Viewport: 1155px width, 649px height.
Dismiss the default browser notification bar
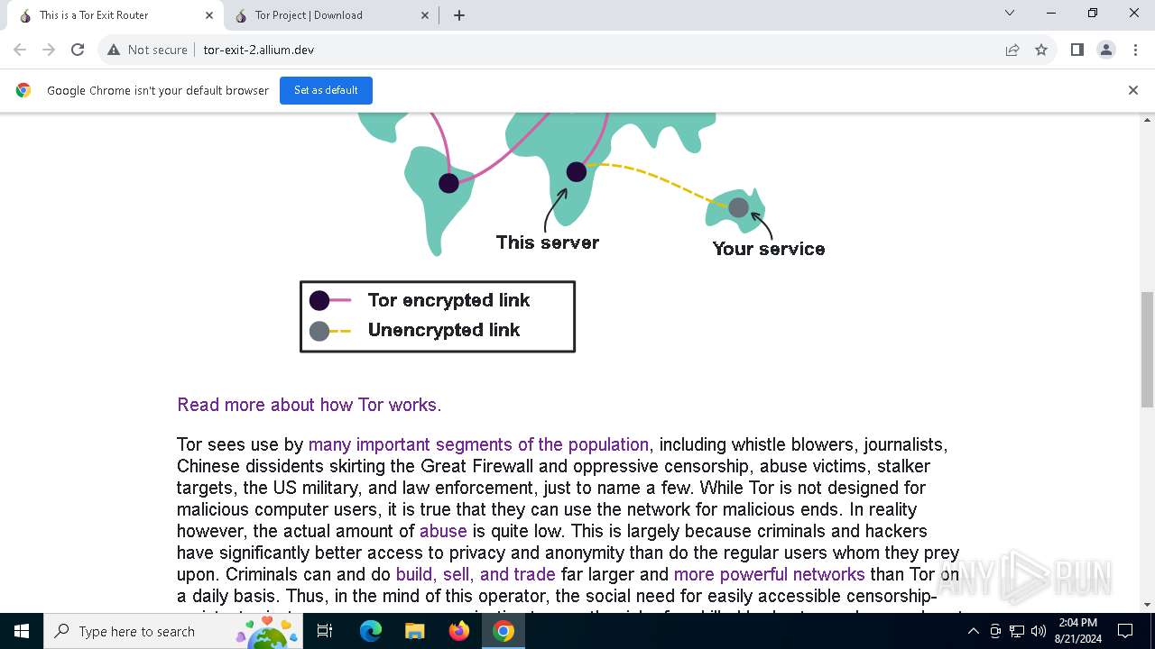pyautogui.click(x=1133, y=90)
